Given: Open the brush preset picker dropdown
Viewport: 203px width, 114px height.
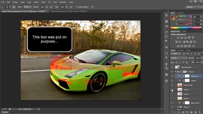Looking at the screenshot, I should 10,7.
